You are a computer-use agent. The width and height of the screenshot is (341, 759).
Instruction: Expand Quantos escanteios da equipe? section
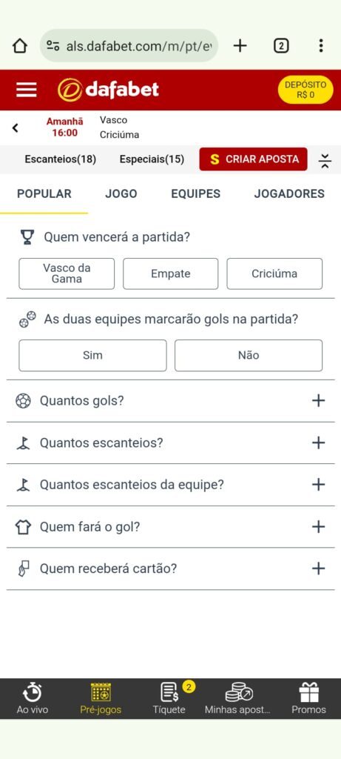[x=170, y=485]
